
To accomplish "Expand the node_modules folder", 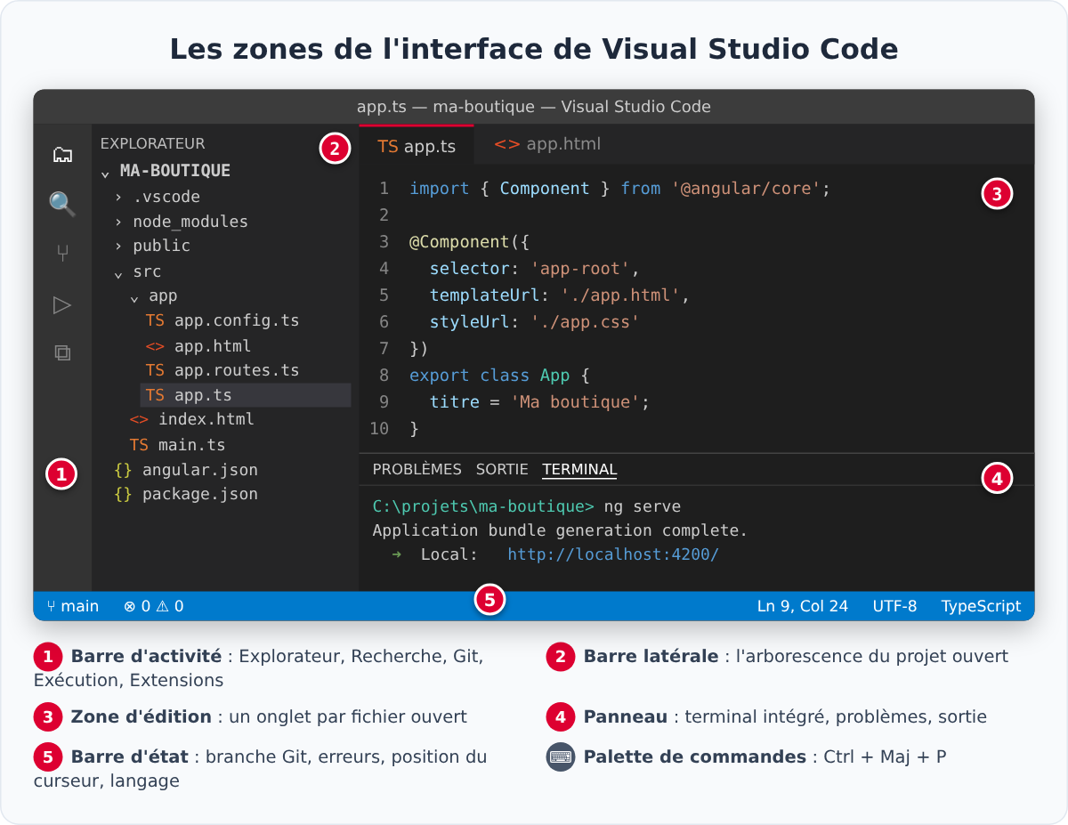I will [118, 222].
